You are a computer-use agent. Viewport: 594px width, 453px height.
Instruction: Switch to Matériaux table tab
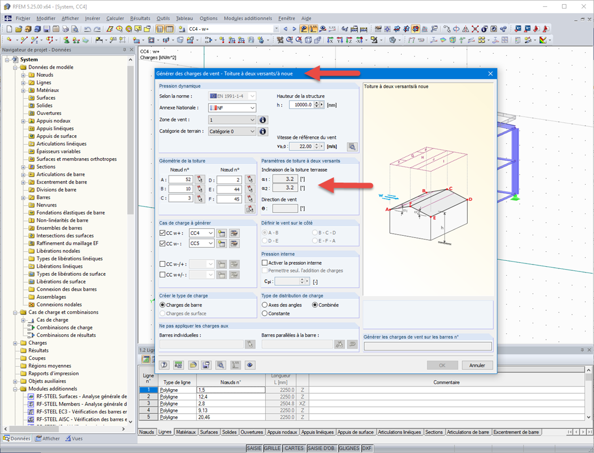[185, 432]
